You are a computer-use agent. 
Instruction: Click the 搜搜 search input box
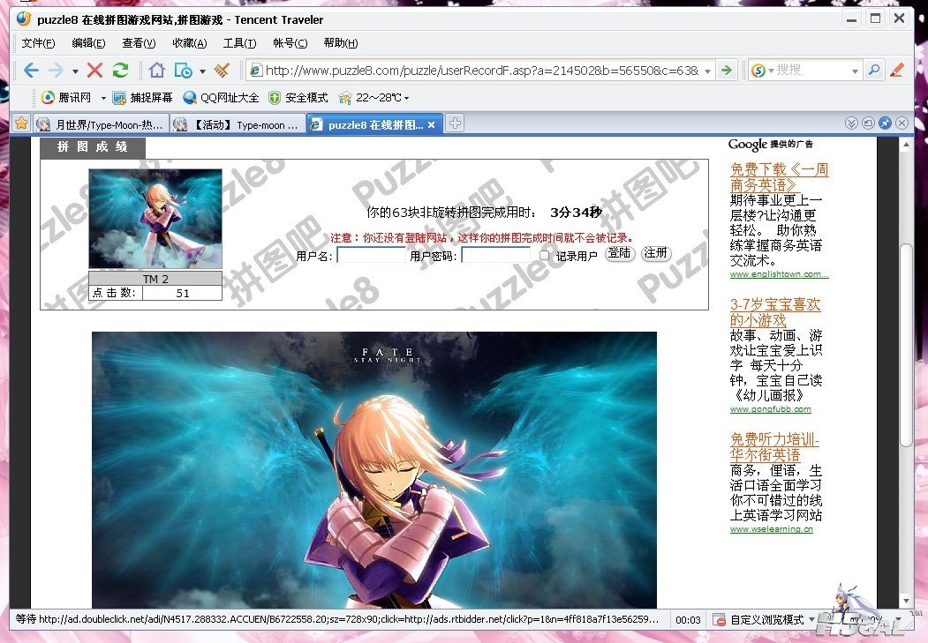(812, 71)
